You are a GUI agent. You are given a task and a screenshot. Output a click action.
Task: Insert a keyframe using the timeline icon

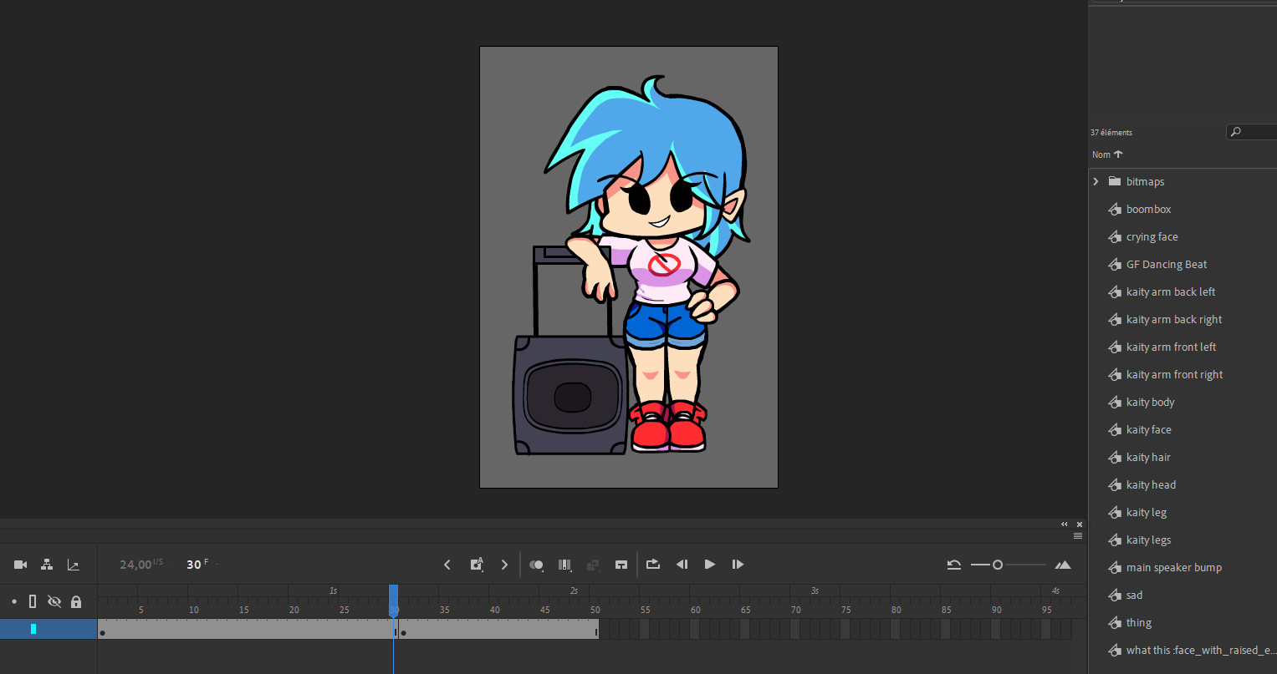click(476, 564)
